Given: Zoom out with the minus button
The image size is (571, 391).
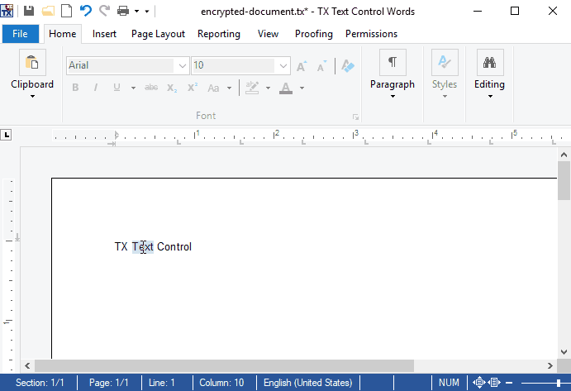Looking at the screenshot, I should (510, 383).
